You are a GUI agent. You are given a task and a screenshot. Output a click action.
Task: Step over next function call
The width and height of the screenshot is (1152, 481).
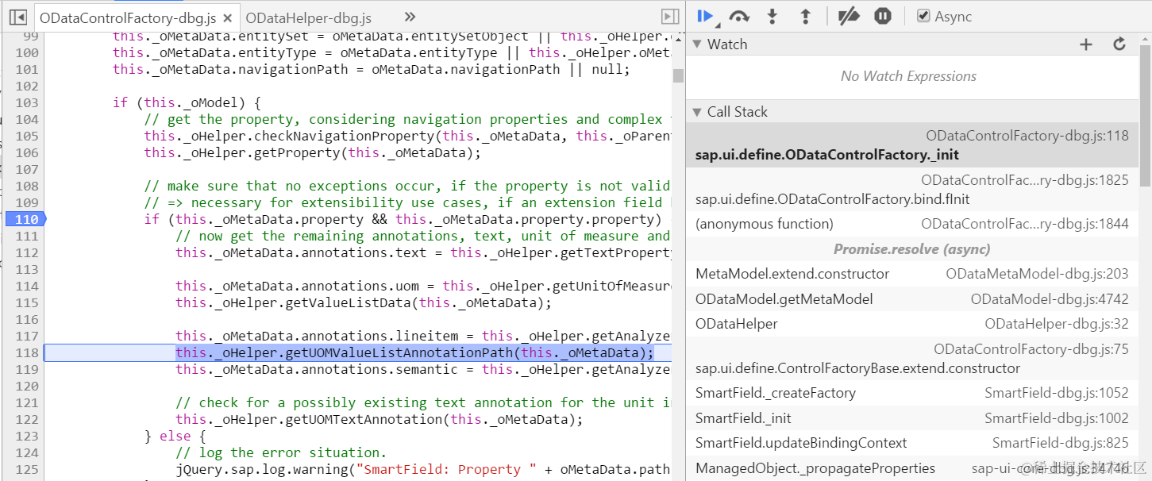739,16
